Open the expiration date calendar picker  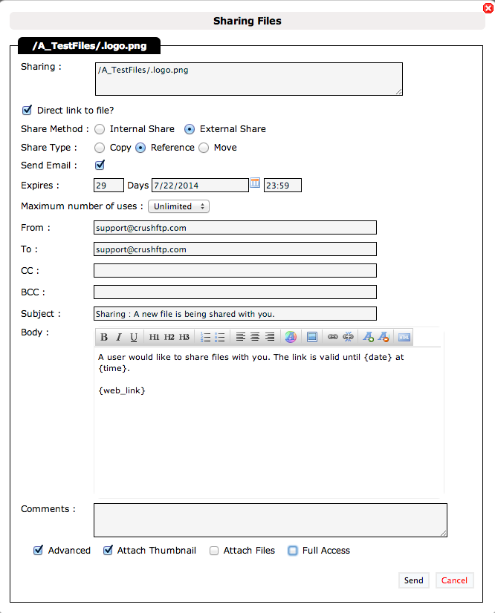(x=255, y=183)
